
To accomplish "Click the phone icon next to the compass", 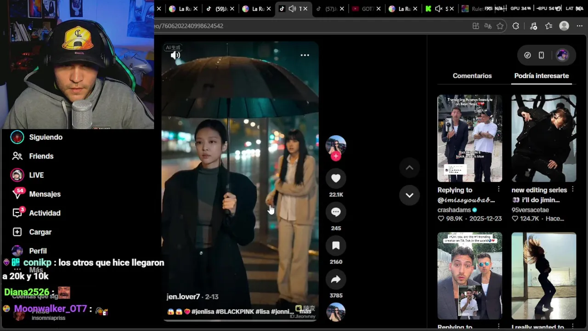I will pos(541,55).
